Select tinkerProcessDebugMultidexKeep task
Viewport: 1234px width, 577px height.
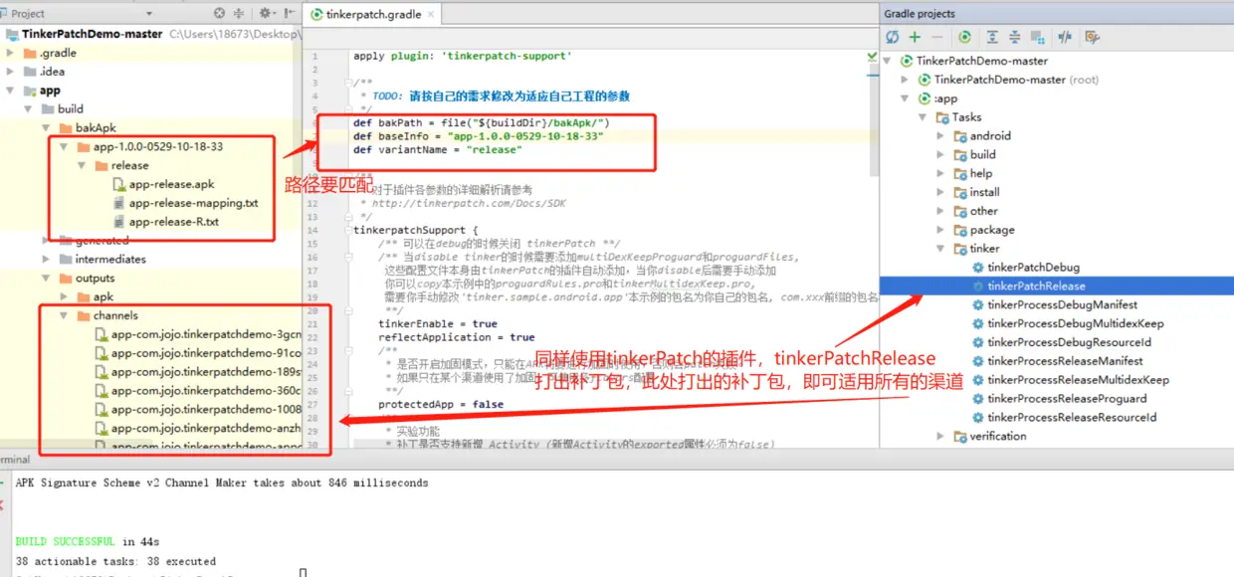click(1075, 323)
